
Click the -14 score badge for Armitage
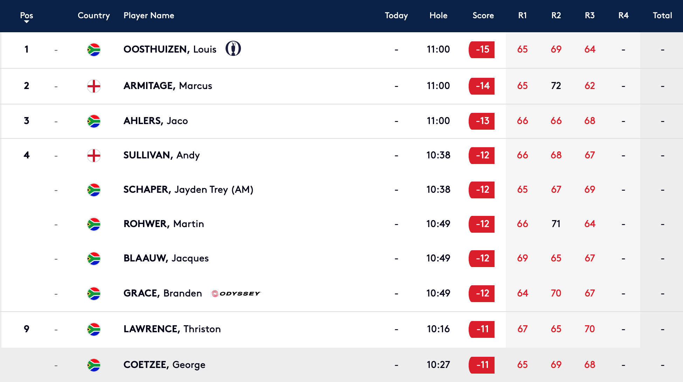pos(482,86)
